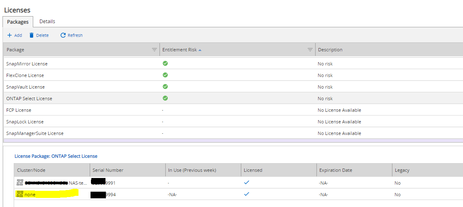This screenshot has height=207, width=463.
Task: Click Licensed checkmark for serial ending 9991
Action: [247, 183]
